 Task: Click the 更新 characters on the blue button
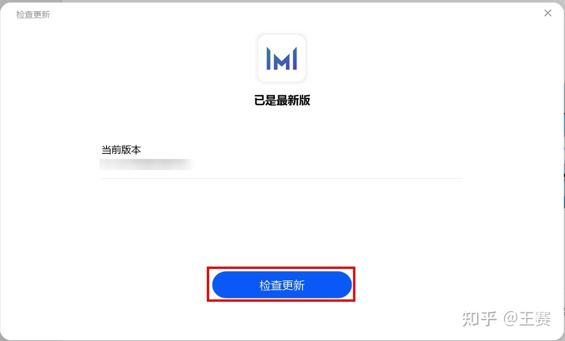coord(293,286)
